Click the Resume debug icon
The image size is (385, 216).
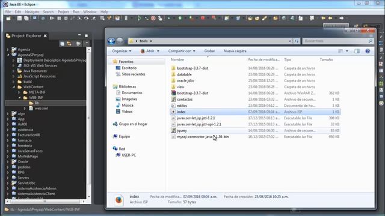point(52,19)
